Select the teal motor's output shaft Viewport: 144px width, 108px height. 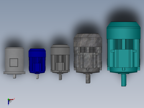pyautogui.click(x=124, y=80)
